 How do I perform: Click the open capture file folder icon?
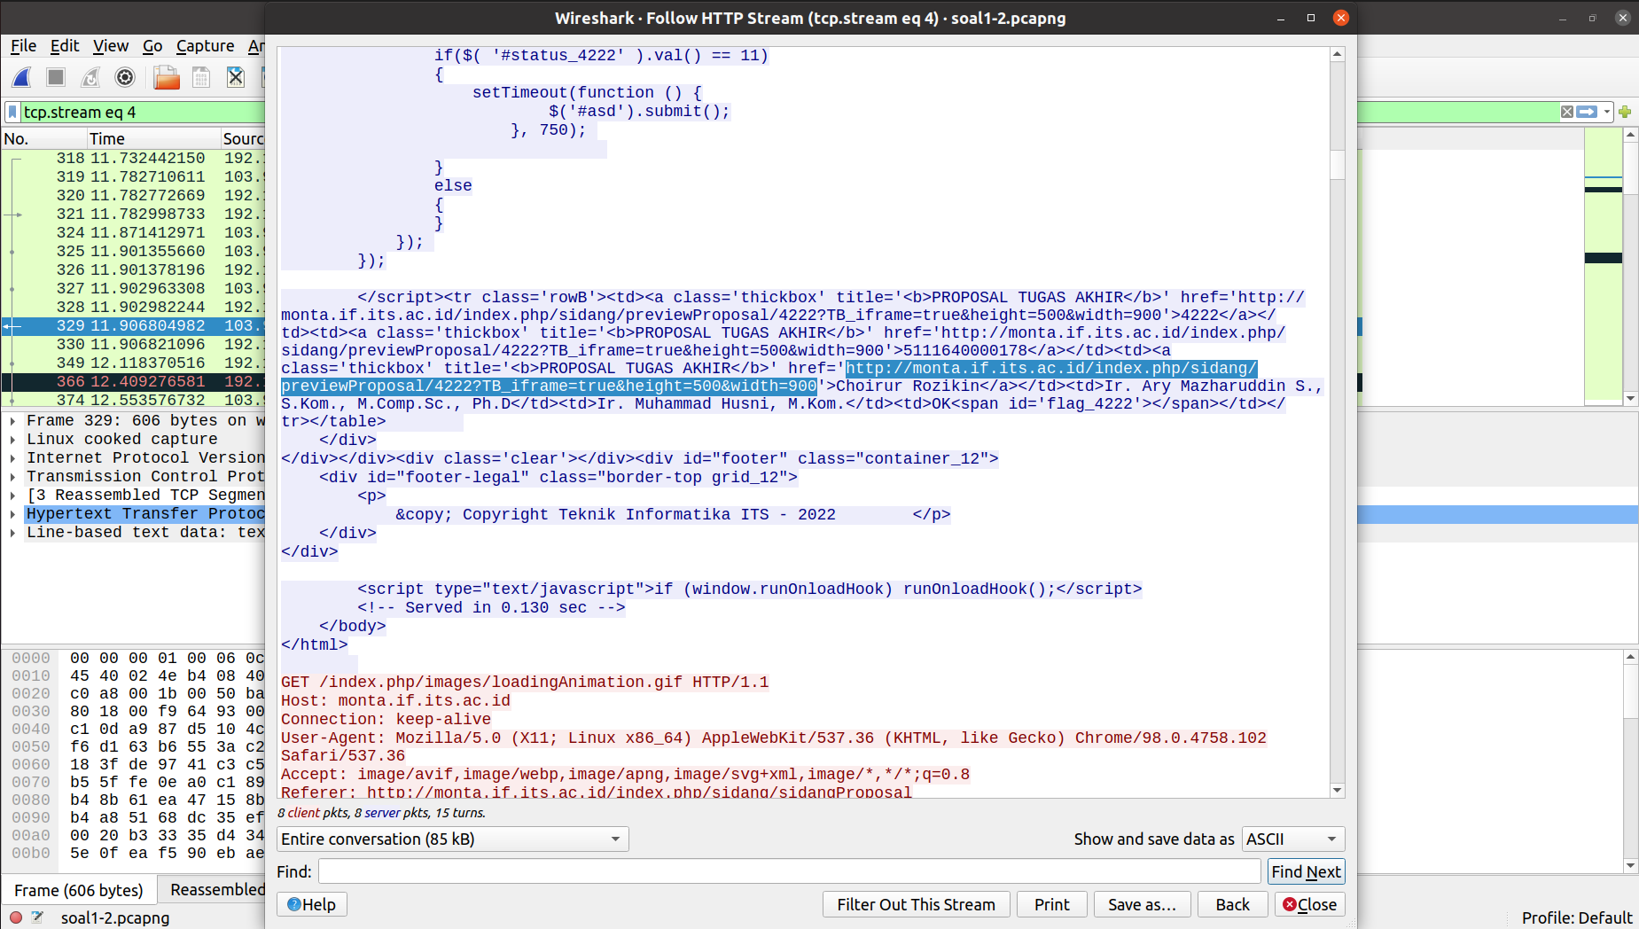pos(166,78)
